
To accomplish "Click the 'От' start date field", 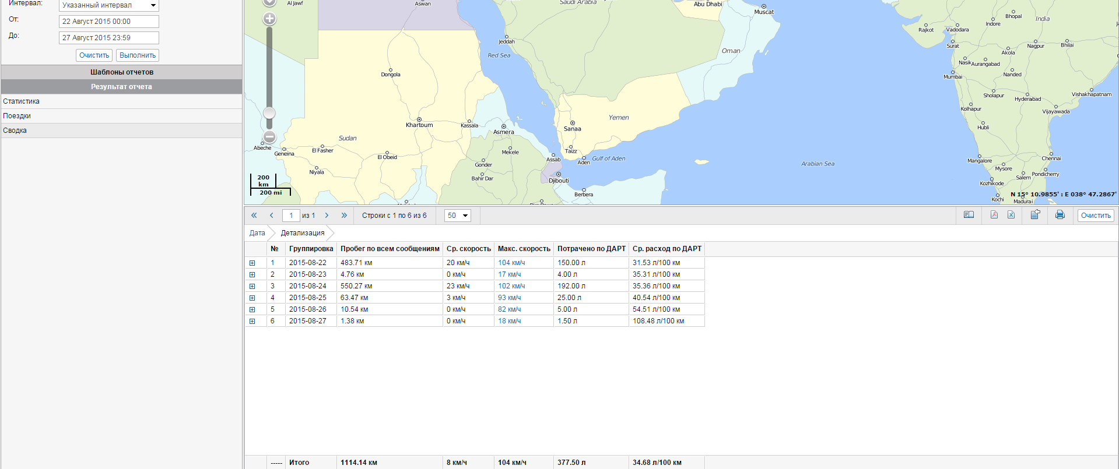I will (109, 22).
